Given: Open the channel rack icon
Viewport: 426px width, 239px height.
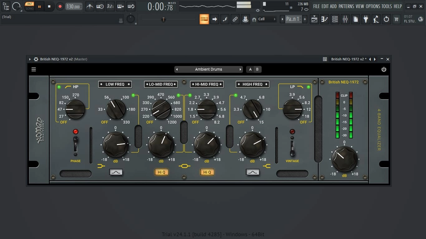Looking at the screenshot, I should pyautogui.click(x=335, y=19).
